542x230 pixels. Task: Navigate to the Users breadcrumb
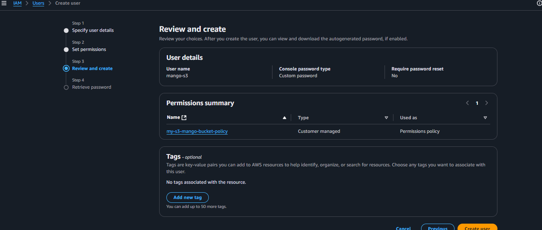pos(38,3)
